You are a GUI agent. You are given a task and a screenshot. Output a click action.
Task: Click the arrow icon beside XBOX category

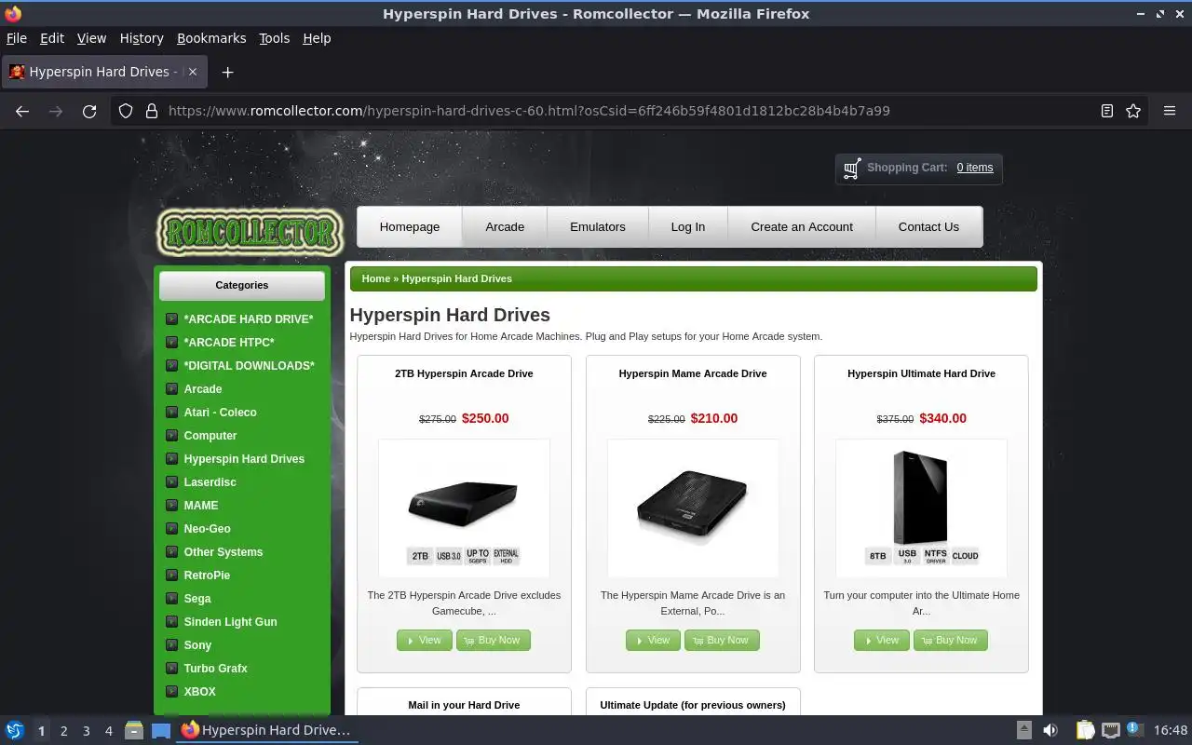point(171,691)
